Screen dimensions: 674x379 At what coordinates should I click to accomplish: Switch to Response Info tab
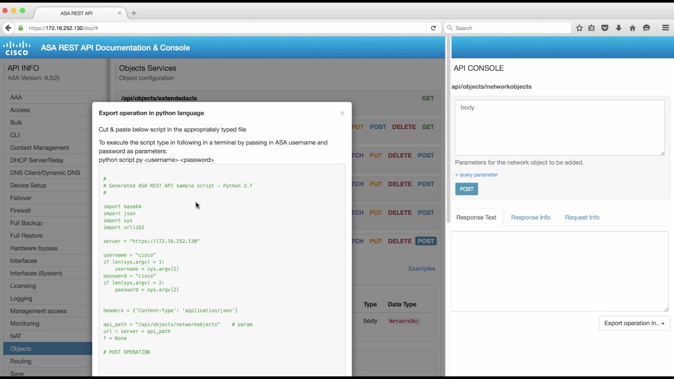530,217
